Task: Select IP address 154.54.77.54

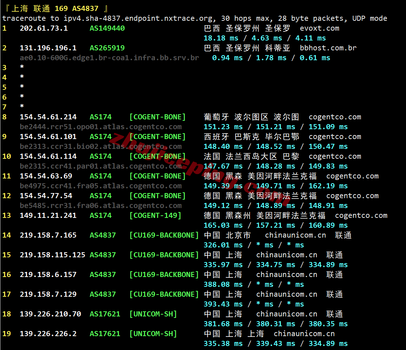Action: click(x=46, y=196)
